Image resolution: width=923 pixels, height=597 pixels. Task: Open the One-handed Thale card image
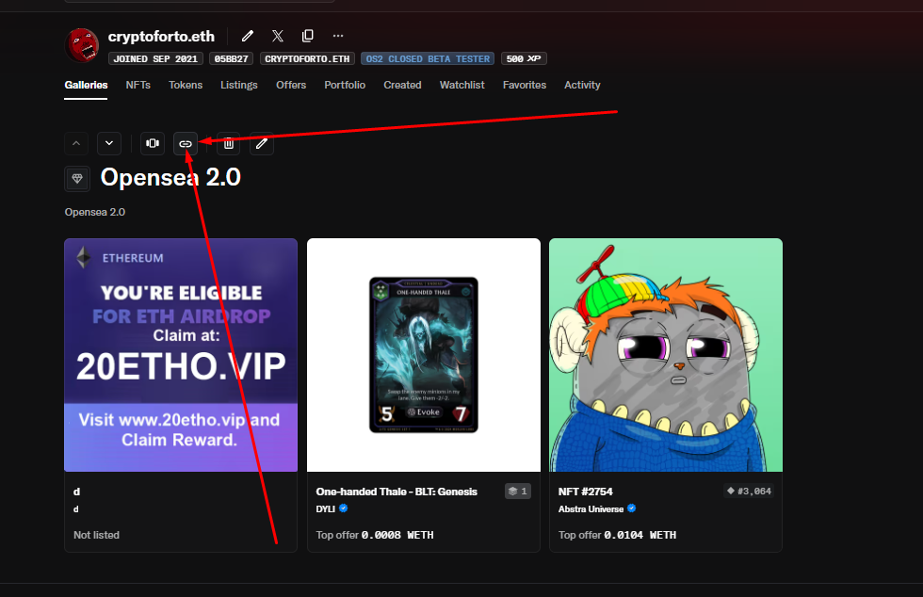point(424,355)
